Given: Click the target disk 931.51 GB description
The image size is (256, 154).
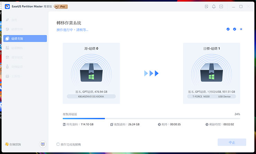Looking at the screenshot, I should pyautogui.click(x=212, y=92).
